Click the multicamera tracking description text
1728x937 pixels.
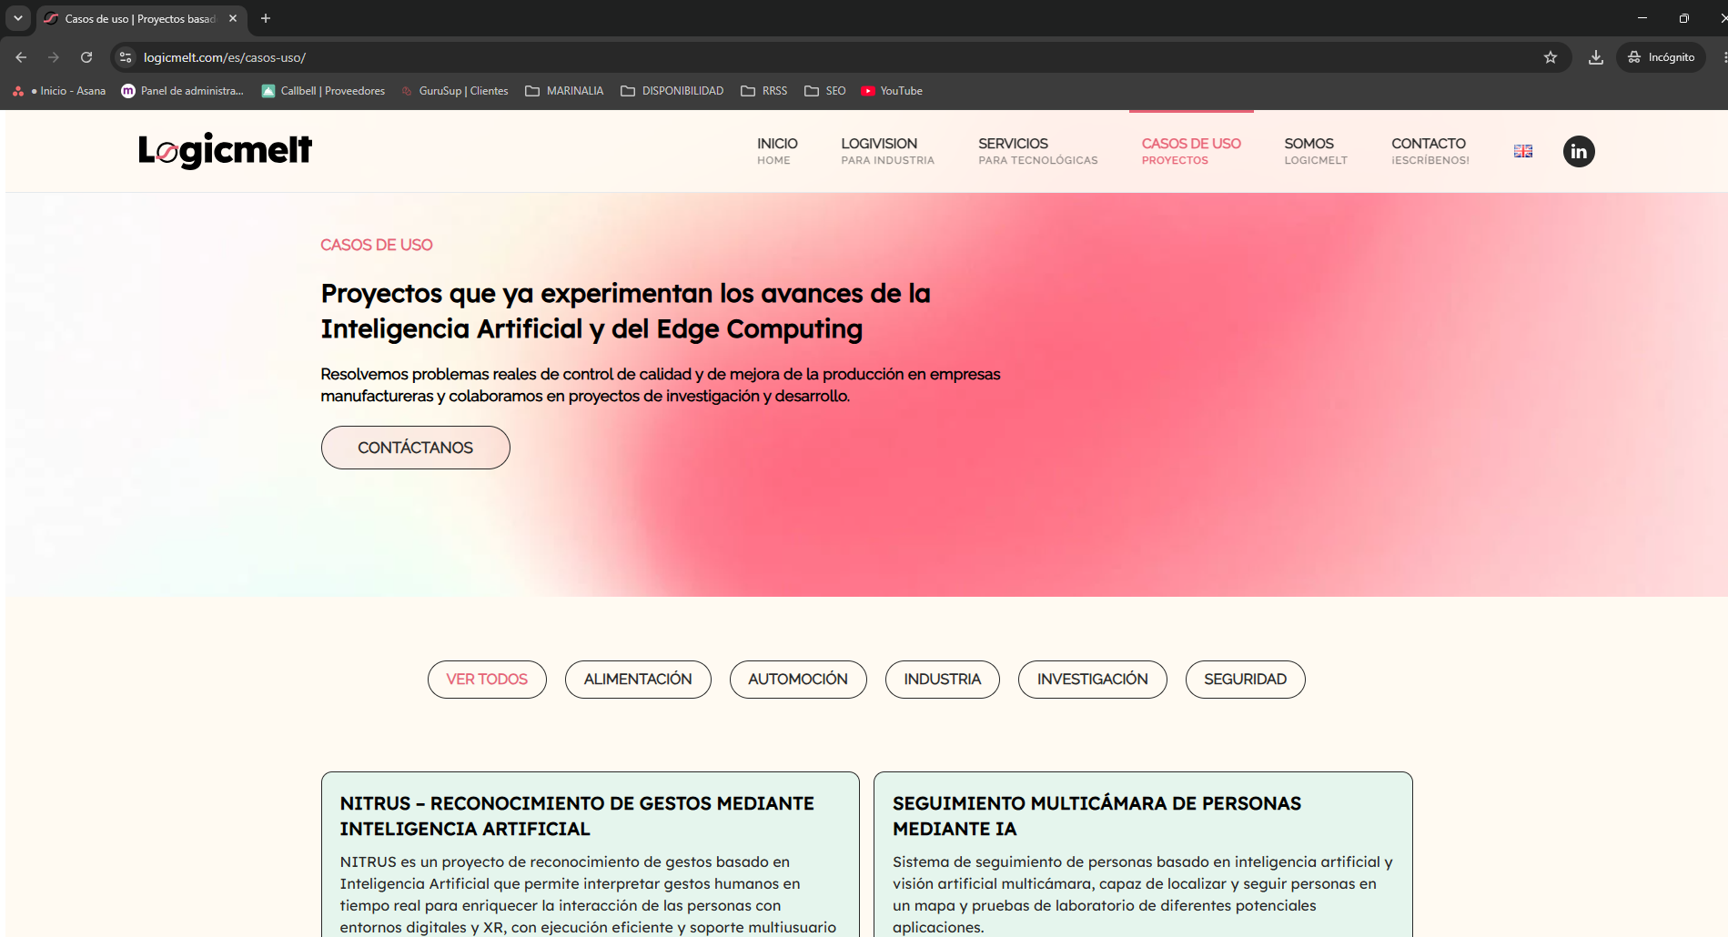pos(1143,894)
